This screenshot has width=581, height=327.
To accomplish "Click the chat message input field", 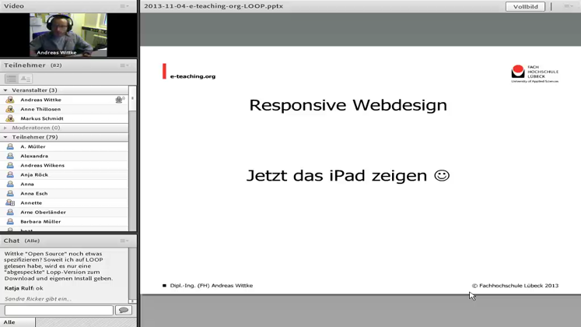I will point(58,311).
